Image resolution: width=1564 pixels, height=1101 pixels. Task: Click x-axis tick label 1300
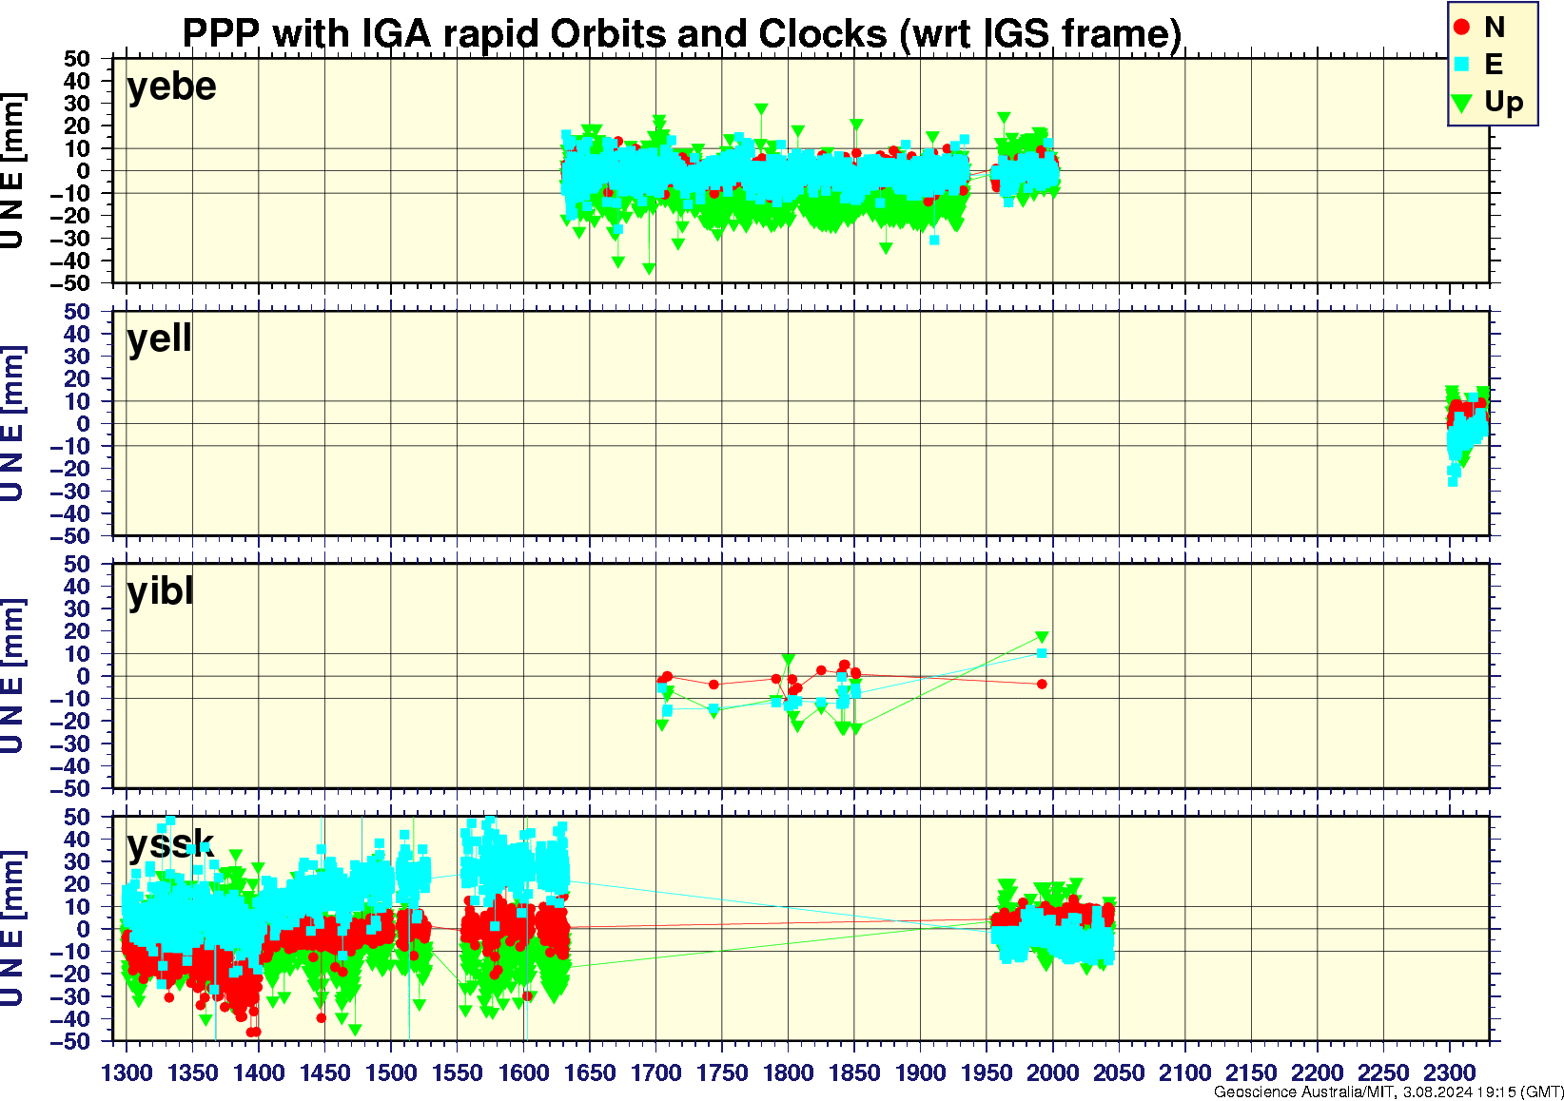[x=127, y=1072]
